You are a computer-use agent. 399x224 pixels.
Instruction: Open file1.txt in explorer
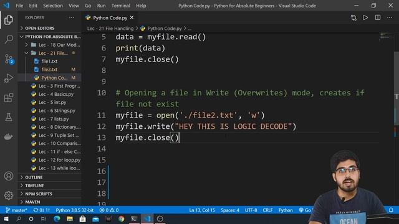49,61
